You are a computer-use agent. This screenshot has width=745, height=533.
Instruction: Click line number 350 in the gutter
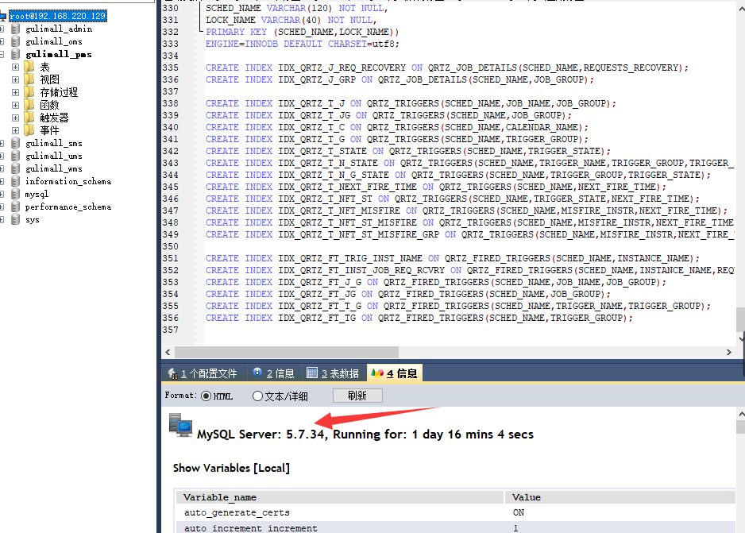(x=171, y=246)
